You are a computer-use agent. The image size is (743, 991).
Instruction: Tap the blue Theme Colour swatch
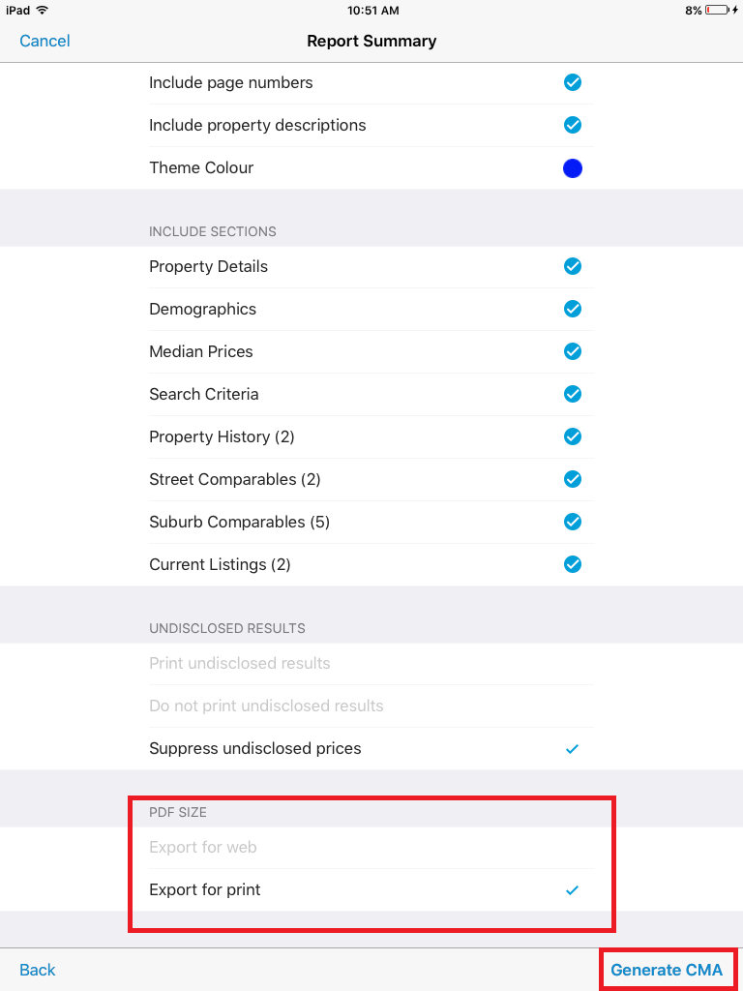pyautogui.click(x=573, y=168)
